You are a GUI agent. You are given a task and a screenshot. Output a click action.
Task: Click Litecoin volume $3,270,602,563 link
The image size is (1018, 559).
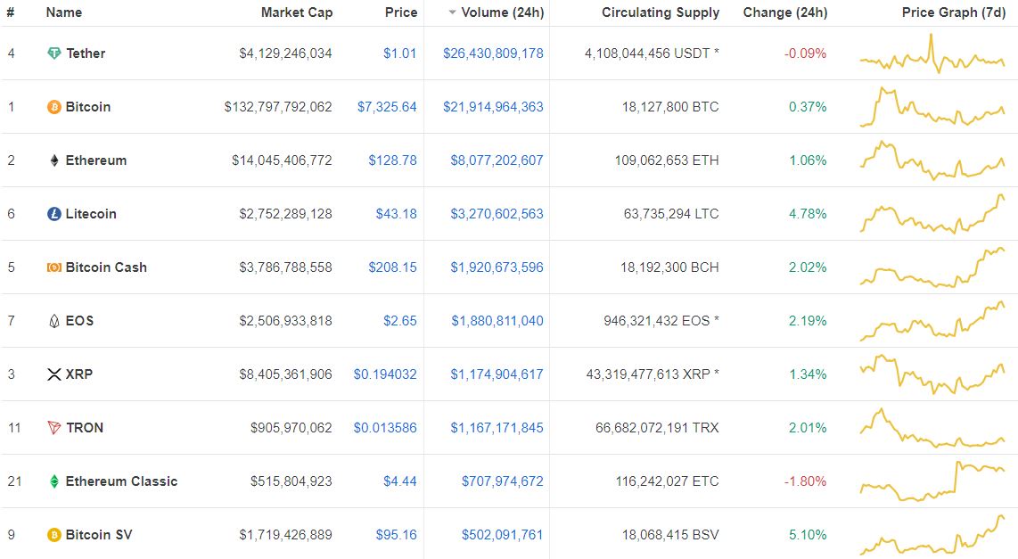click(x=497, y=214)
